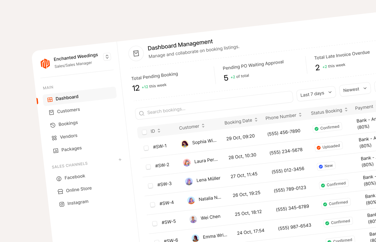This screenshot has height=242, width=376.
Task: Toggle the select-all checkbox in table header
Action: click(x=144, y=132)
